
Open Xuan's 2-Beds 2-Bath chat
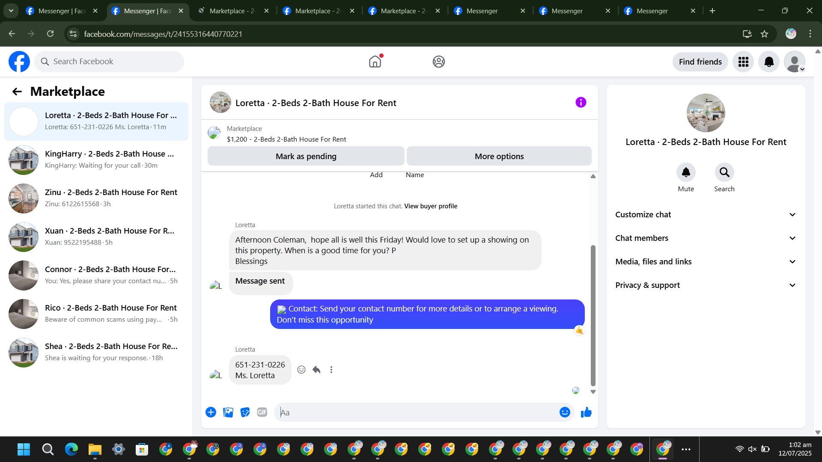[x=96, y=237]
